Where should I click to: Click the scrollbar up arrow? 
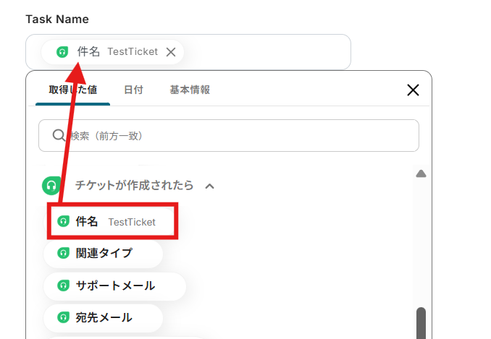click(421, 173)
